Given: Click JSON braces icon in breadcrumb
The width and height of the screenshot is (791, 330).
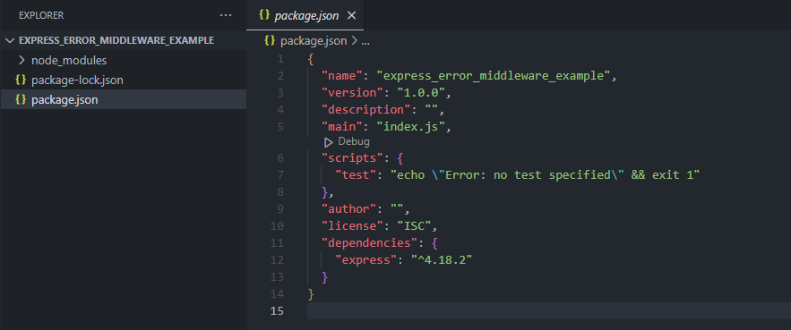Looking at the screenshot, I should tap(270, 41).
